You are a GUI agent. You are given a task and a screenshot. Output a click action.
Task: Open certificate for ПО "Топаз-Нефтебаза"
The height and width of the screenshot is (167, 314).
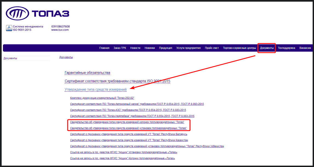point(132,116)
